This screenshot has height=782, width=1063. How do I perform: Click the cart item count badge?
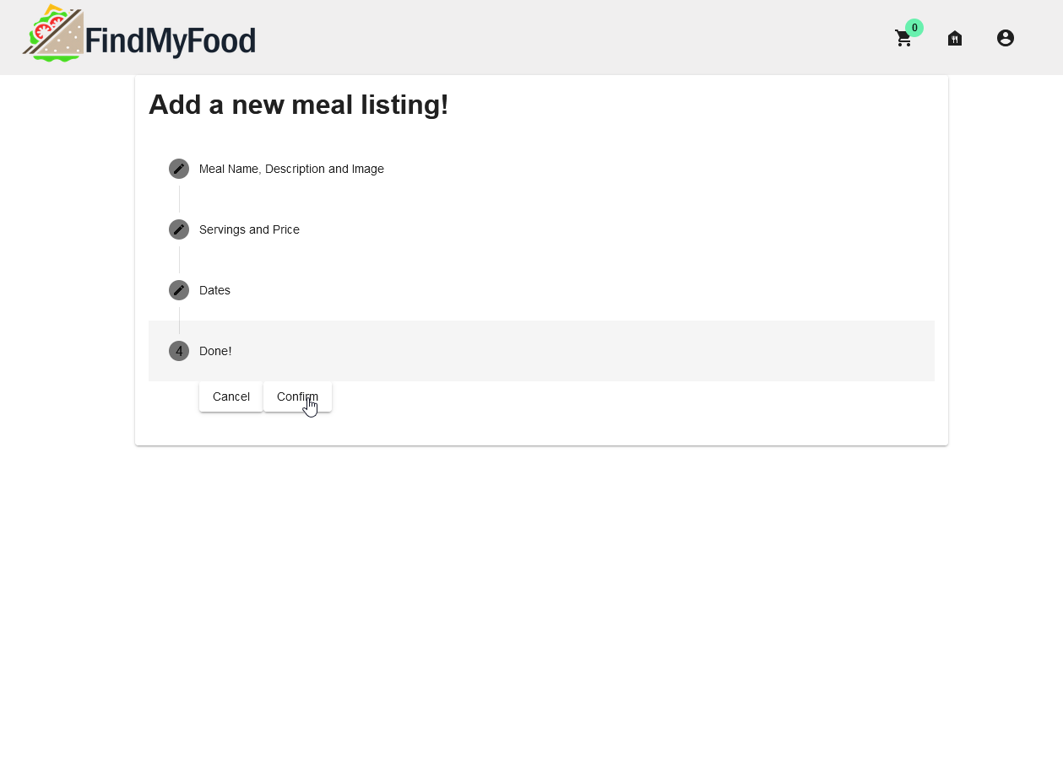click(914, 28)
